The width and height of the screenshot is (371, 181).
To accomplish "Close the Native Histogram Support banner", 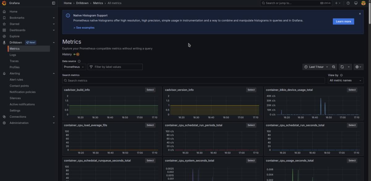I will coord(360,14).
